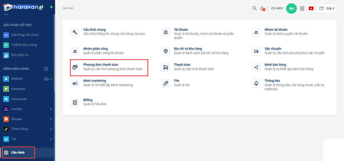This screenshot has width=344, height=161.
Task: Click the Cấu hình breadcrumb
Action: click(68, 8)
